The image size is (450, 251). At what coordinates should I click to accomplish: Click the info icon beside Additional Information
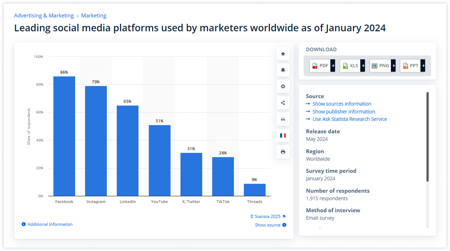click(x=23, y=224)
